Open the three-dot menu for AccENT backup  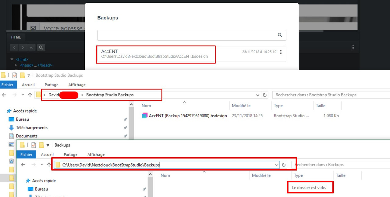pyautogui.click(x=281, y=52)
